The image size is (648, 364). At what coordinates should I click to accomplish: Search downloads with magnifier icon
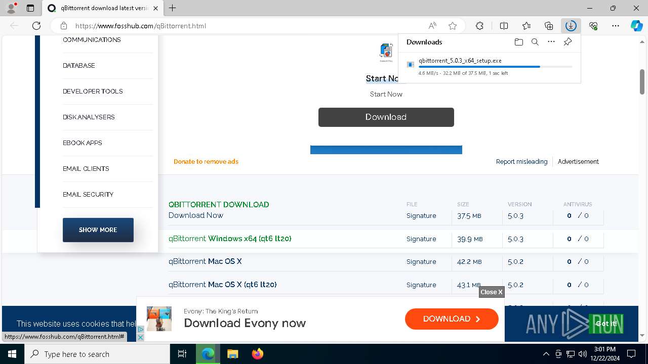[535, 42]
